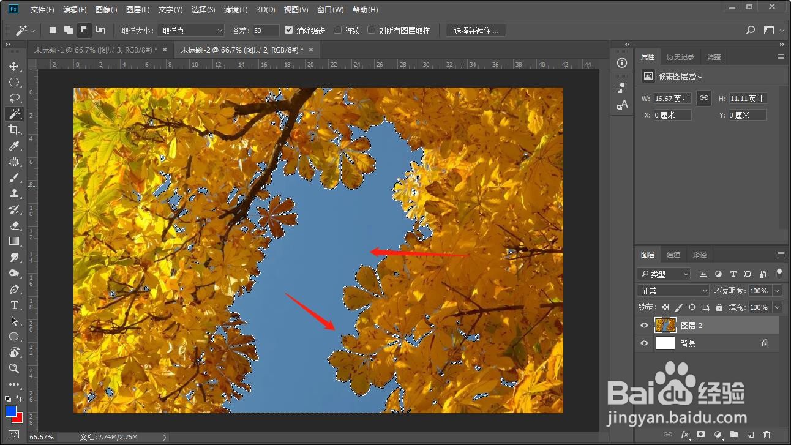Click the background red color swatch
This screenshot has height=445, width=791.
pyautogui.click(x=19, y=419)
